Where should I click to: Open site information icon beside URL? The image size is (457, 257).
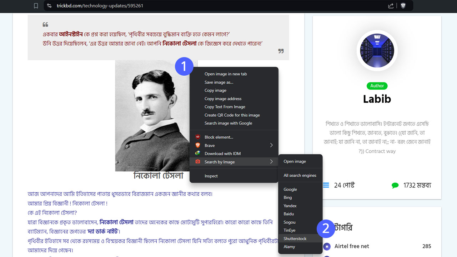coord(49,6)
